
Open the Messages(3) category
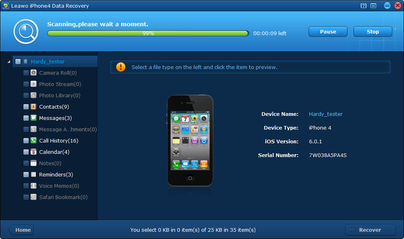pyautogui.click(x=55, y=118)
